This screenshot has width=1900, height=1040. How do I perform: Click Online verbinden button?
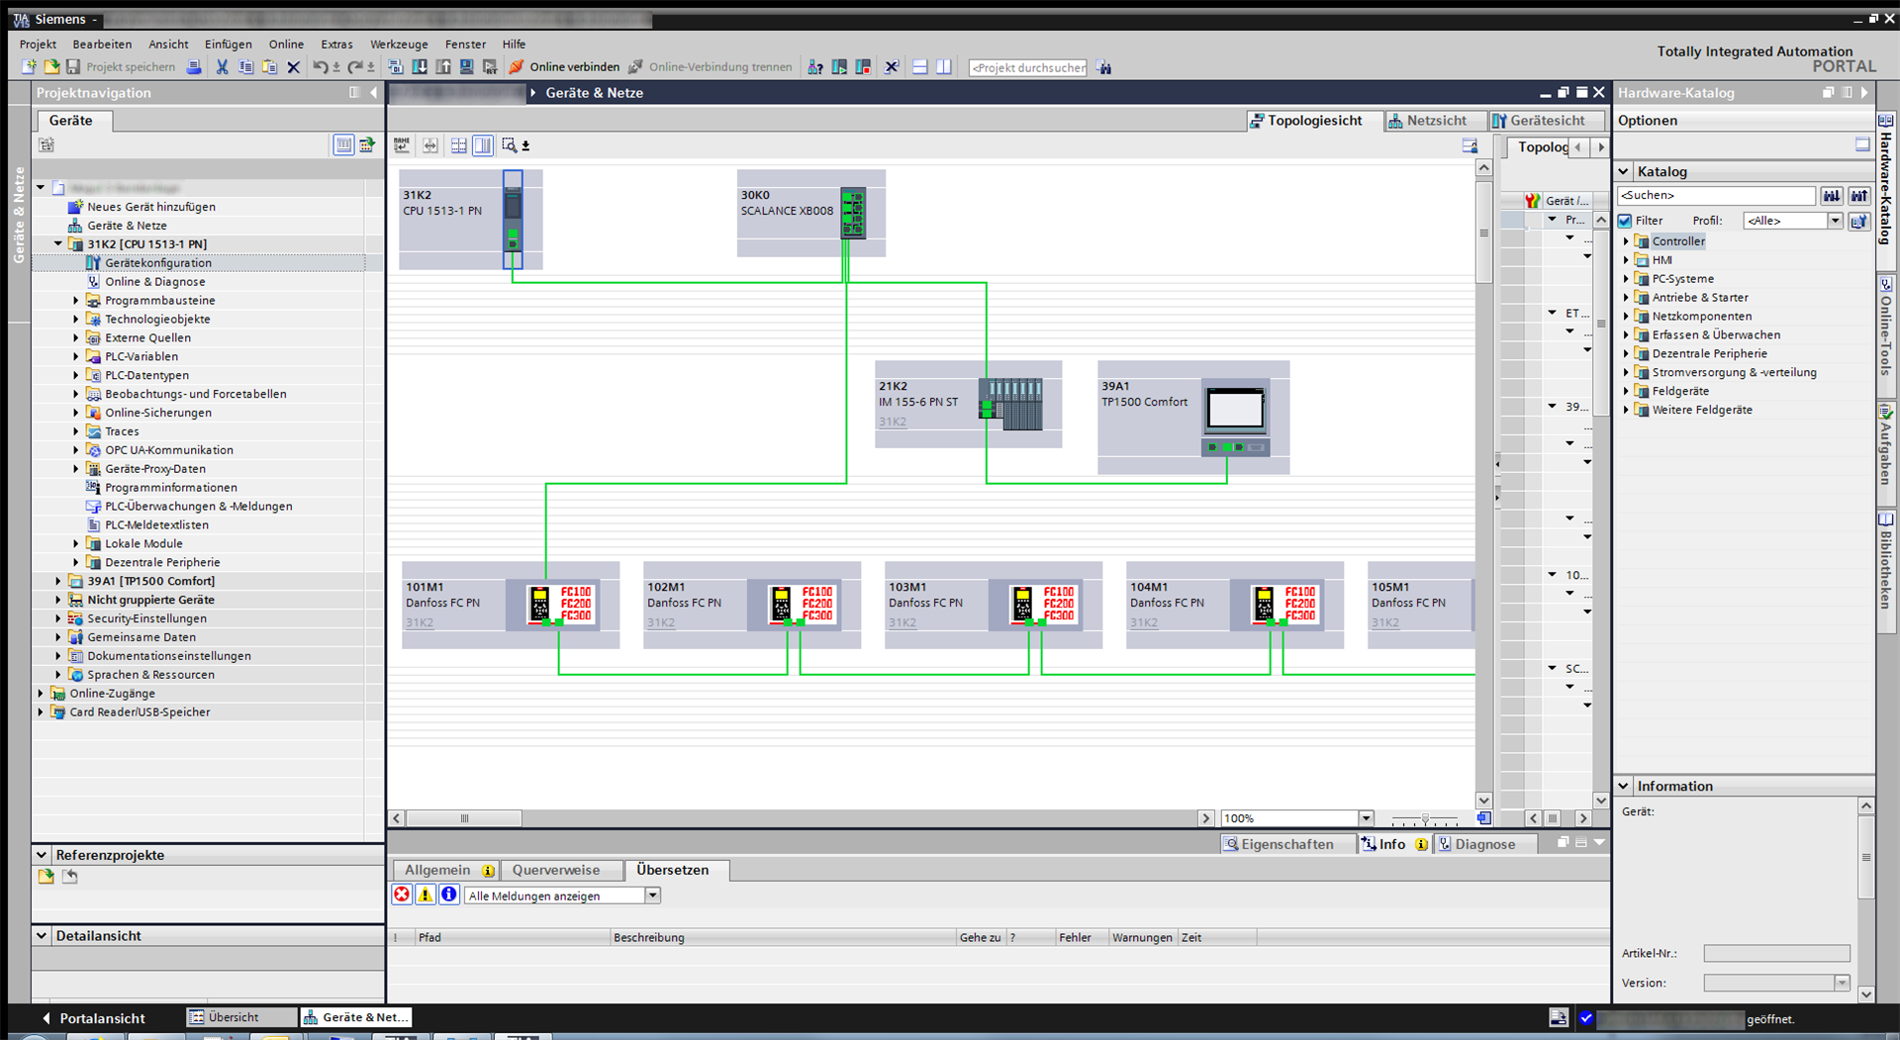coord(565,67)
